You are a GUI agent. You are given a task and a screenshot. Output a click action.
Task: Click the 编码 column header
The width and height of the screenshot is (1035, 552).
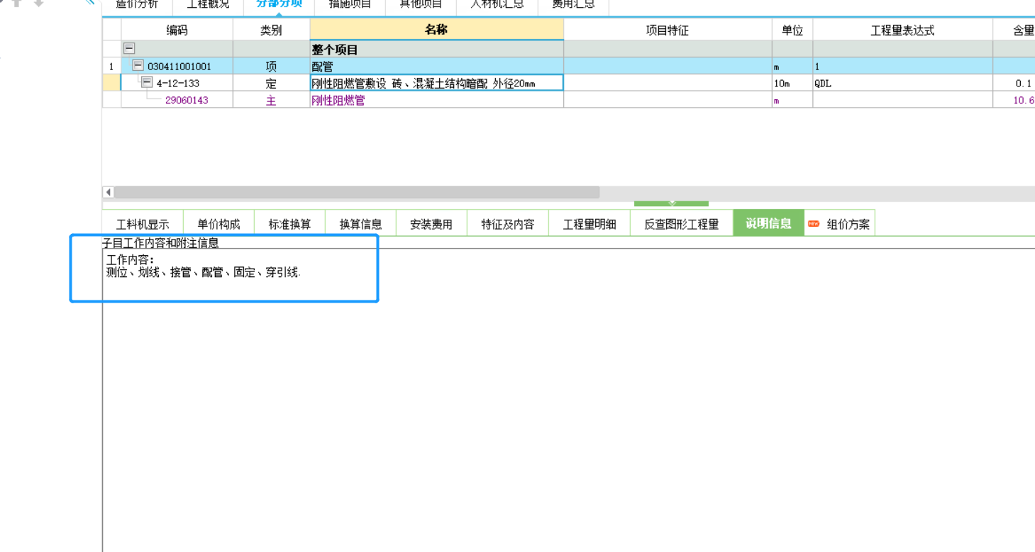(177, 30)
